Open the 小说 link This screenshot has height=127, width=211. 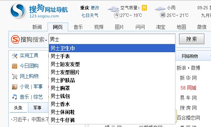tap(24, 86)
